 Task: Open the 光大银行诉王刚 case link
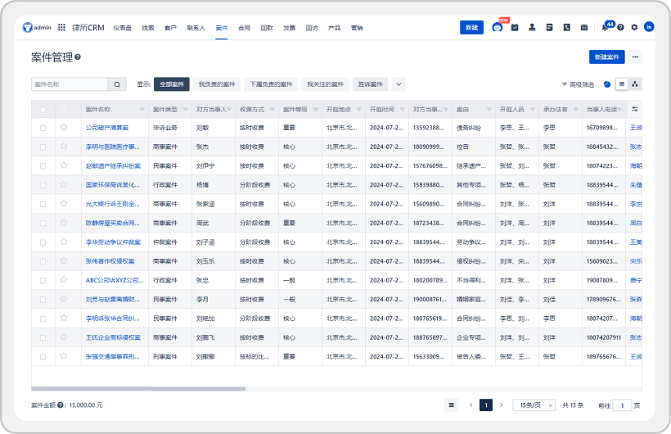point(113,204)
